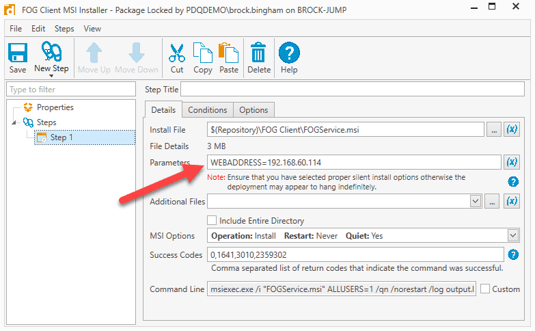The image size is (535, 331).
Task: Click the Step 1 icon in the tree
Action: [x=42, y=137]
